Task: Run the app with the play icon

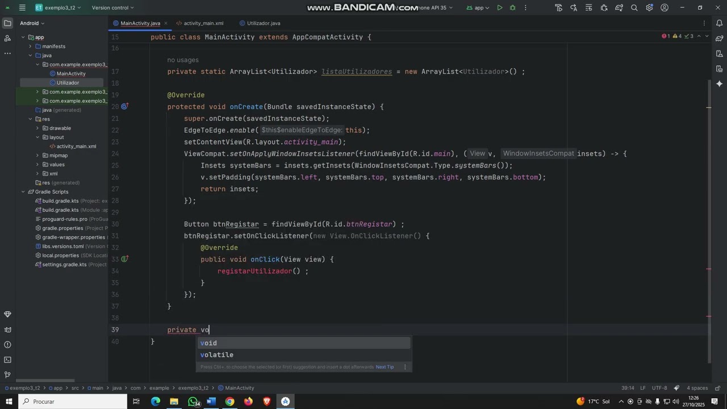Action: click(499, 8)
